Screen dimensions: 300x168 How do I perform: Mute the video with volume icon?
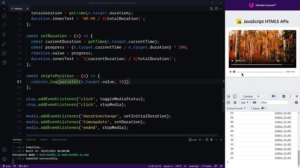coord(278,61)
